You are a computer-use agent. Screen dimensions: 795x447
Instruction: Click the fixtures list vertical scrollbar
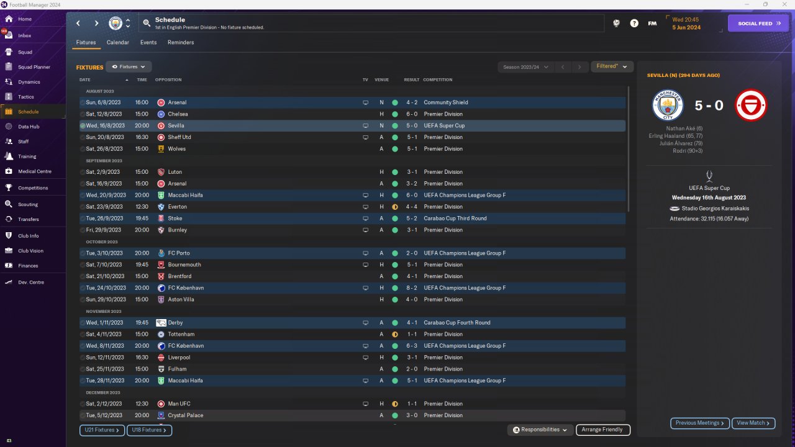tap(629, 149)
